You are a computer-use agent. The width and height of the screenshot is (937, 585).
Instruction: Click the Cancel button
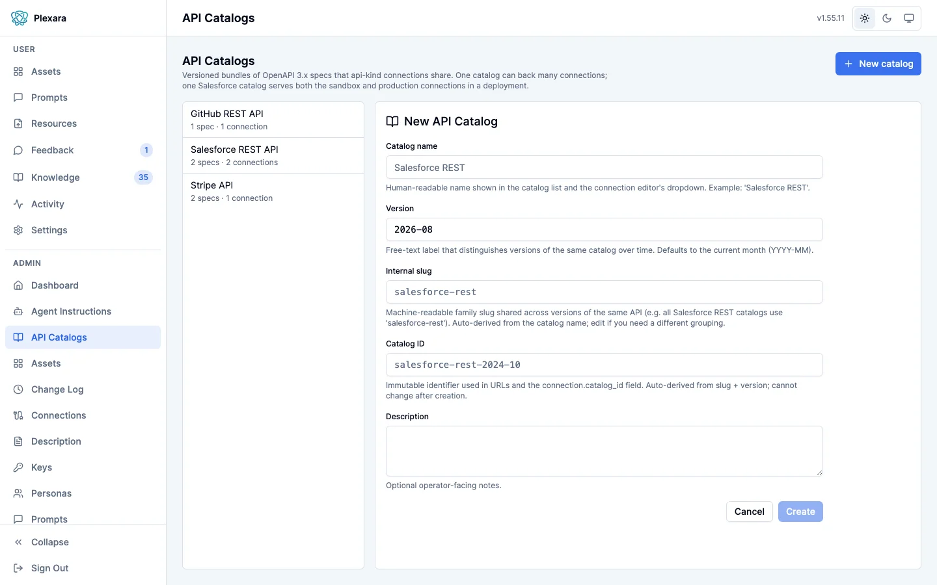pos(750,512)
